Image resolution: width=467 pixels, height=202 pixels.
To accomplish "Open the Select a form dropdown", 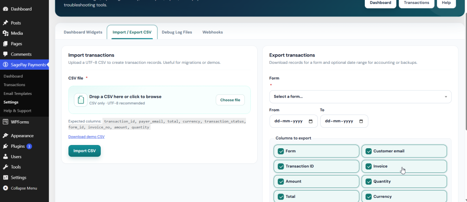I will point(360,97).
